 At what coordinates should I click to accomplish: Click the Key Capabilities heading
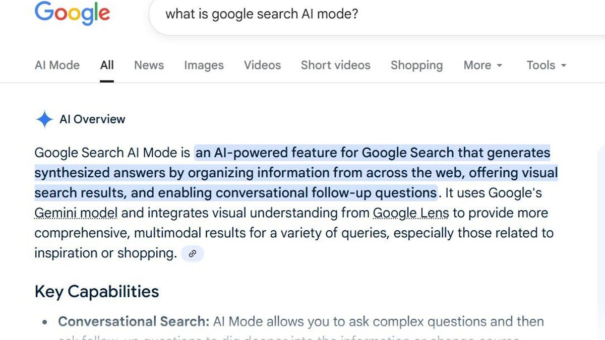point(96,292)
